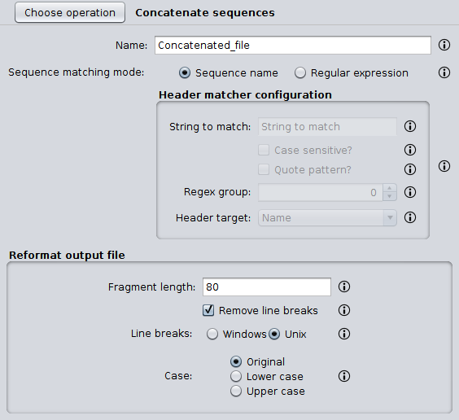Select Upper case radio option

pyautogui.click(x=236, y=391)
